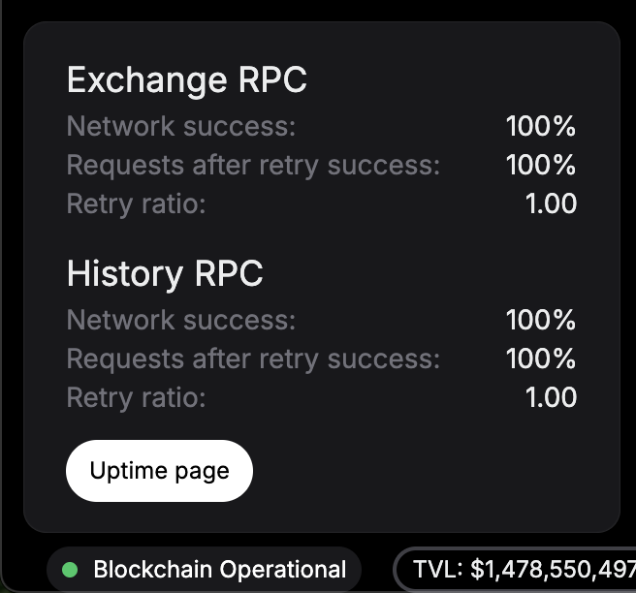
Task: Click Network success label under History RPC
Action: tap(180, 320)
